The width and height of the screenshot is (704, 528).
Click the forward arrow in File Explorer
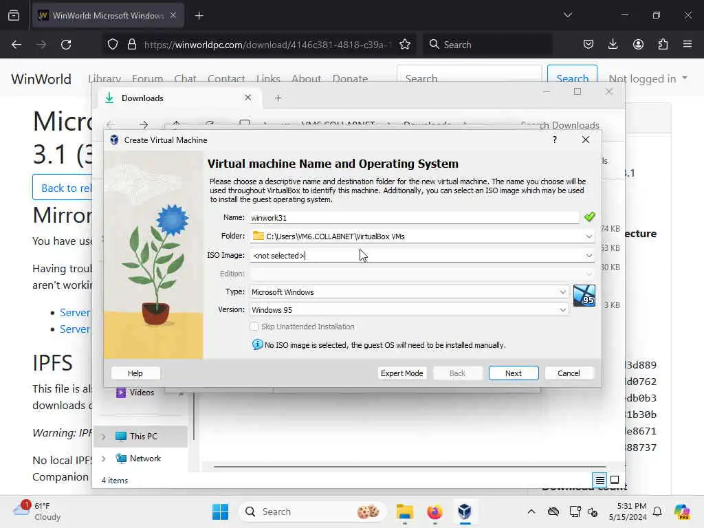(x=144, y=124)
